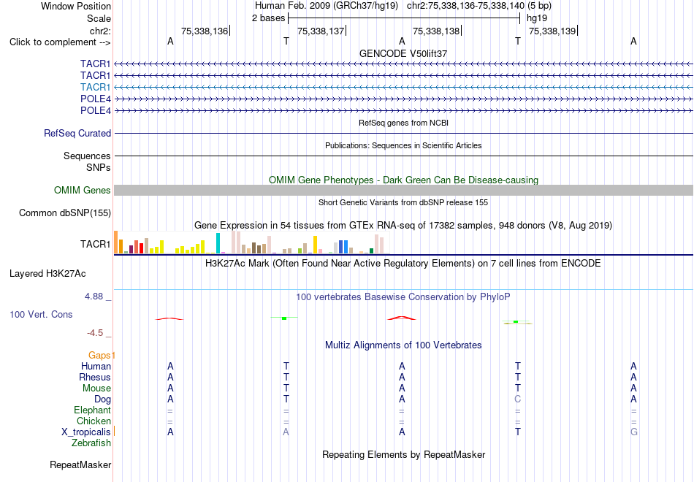The height and width of the screenshot is (482, 694).
Task: Open 'Repeating Elements by RepeatMasker' title
Action: pos(404,455)
